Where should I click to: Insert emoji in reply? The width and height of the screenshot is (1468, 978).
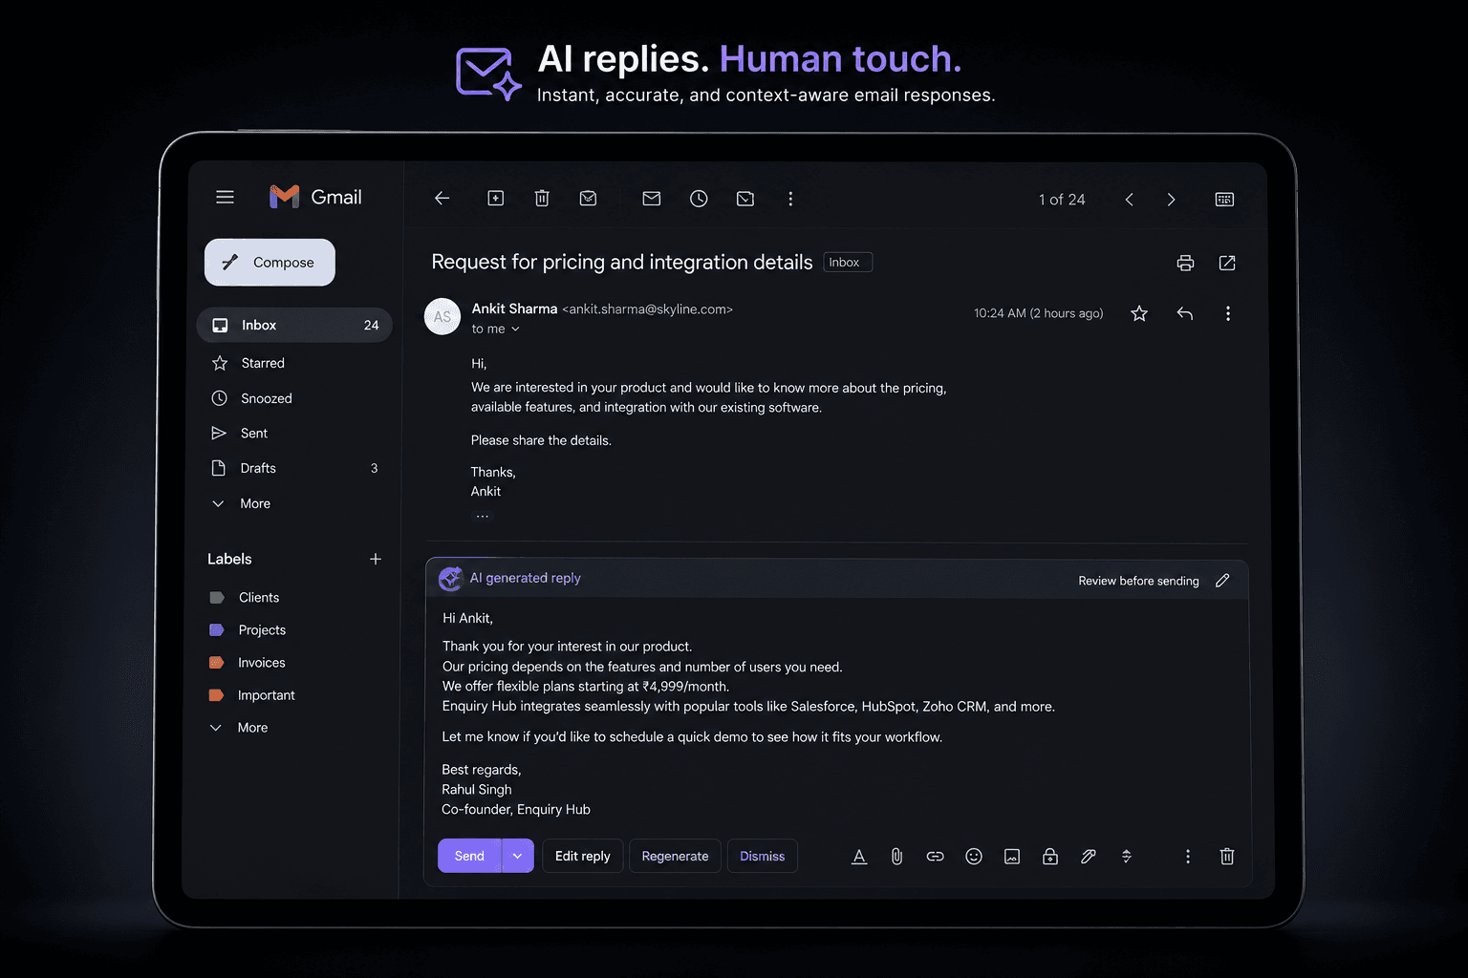click(x=974, y=857)
